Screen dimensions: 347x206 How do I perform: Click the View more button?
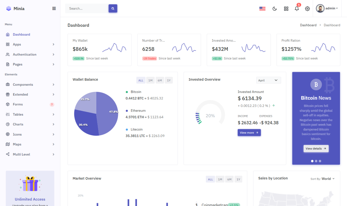point(249,133)
